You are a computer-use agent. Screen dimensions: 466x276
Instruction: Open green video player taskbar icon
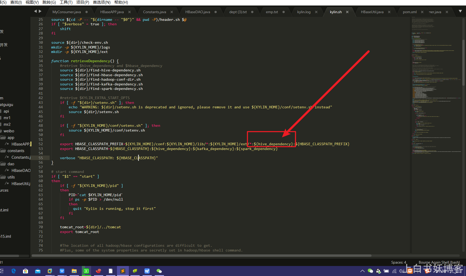[86, 271]
